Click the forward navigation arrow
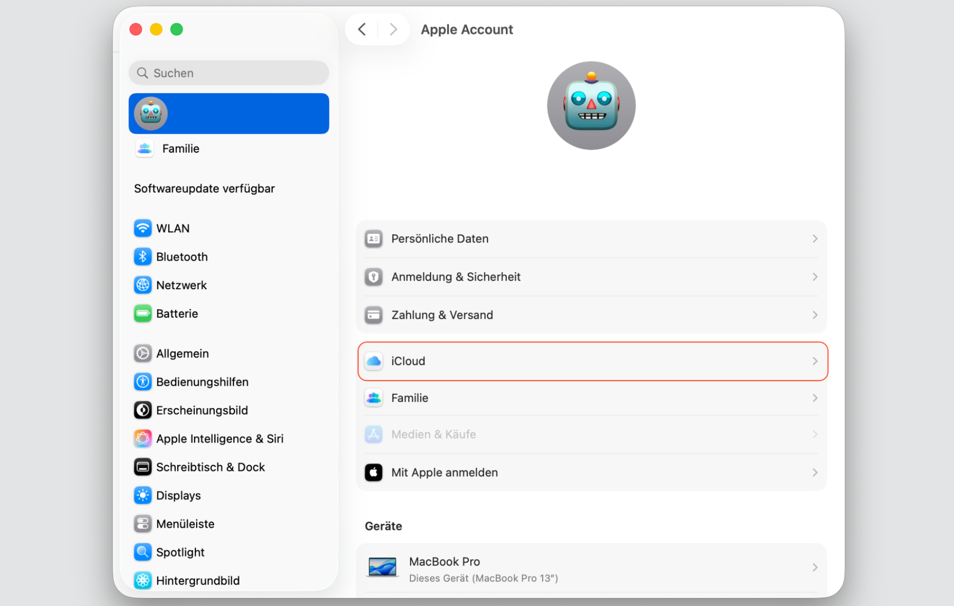 point(393,29)
